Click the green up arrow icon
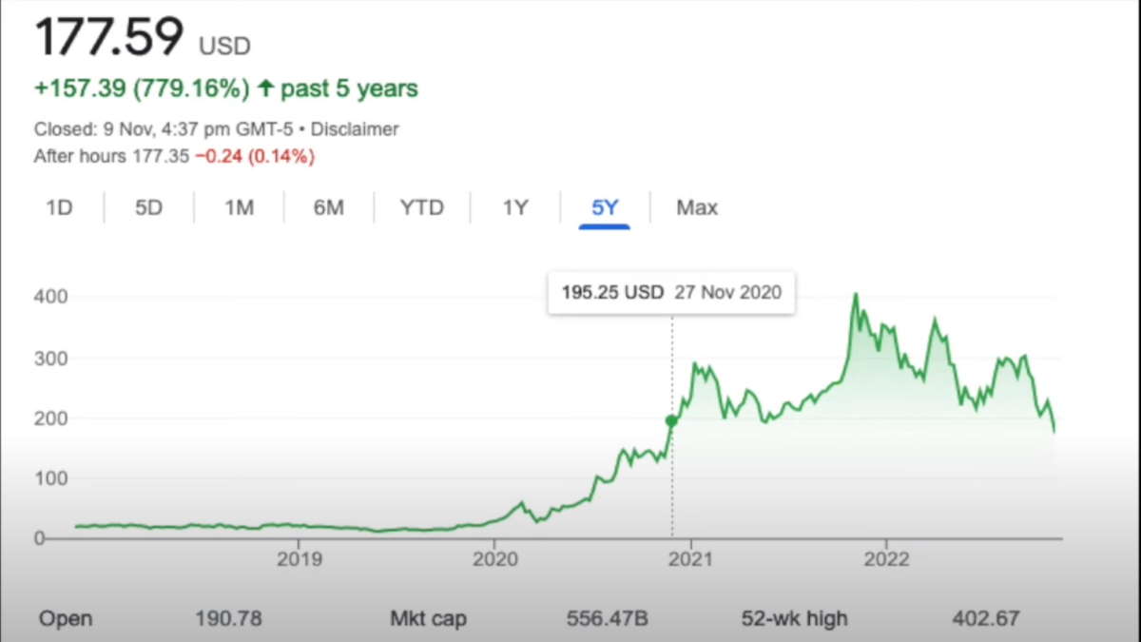Viewport: 1141px width, 642px height. [265, 89]
